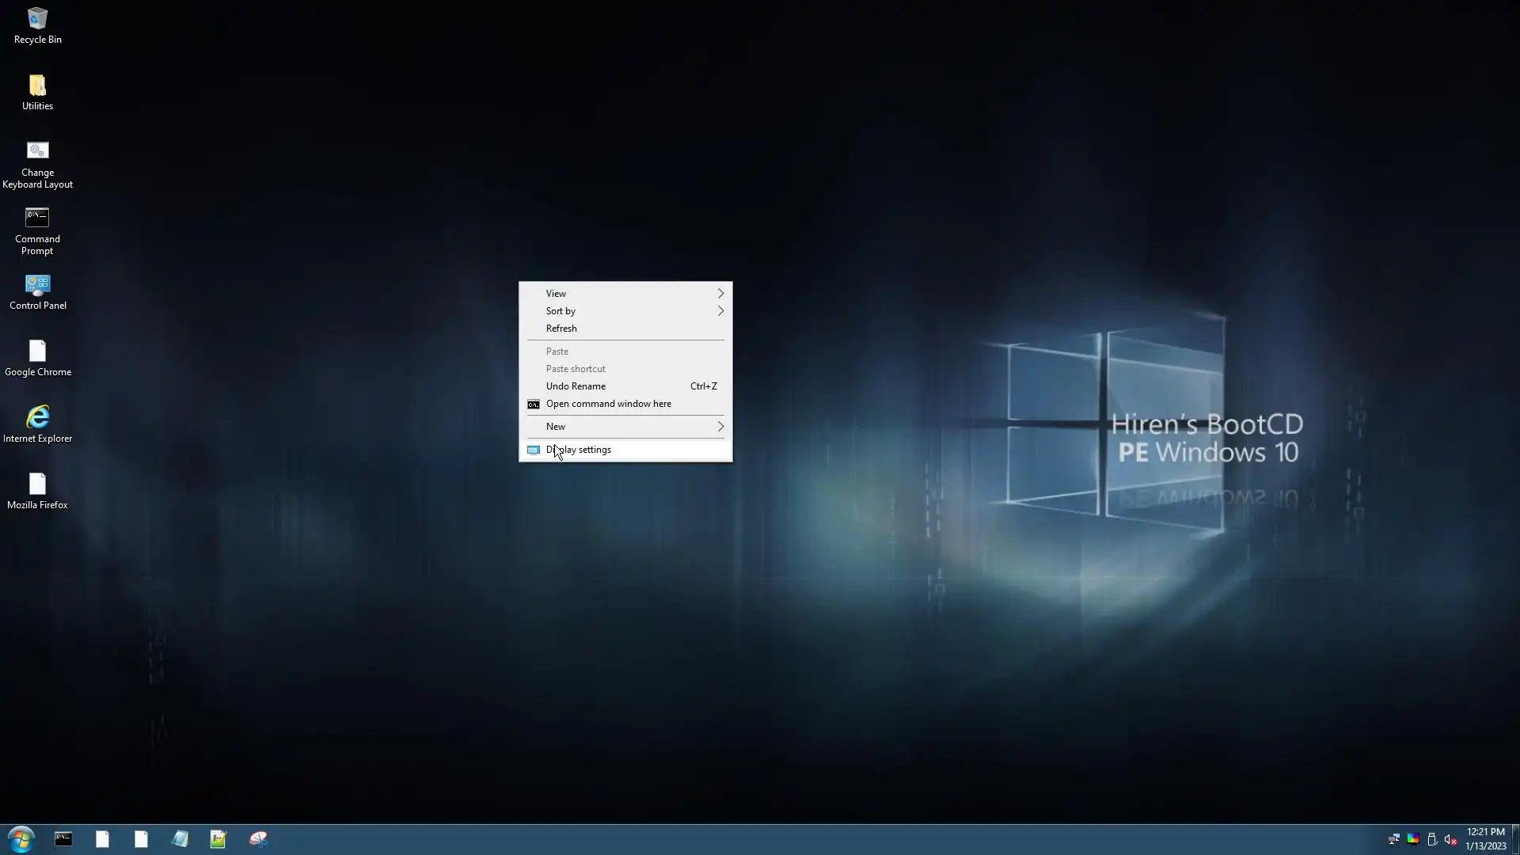
Task: Click the network computers tray icon
Action: (x=1393, y=840)
